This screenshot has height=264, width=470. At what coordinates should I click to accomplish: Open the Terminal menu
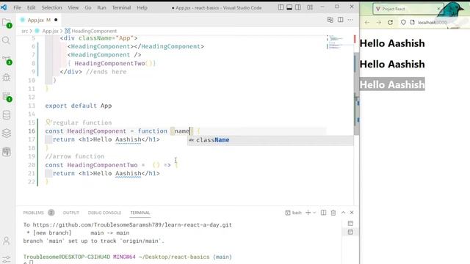[x=121, y=7]
